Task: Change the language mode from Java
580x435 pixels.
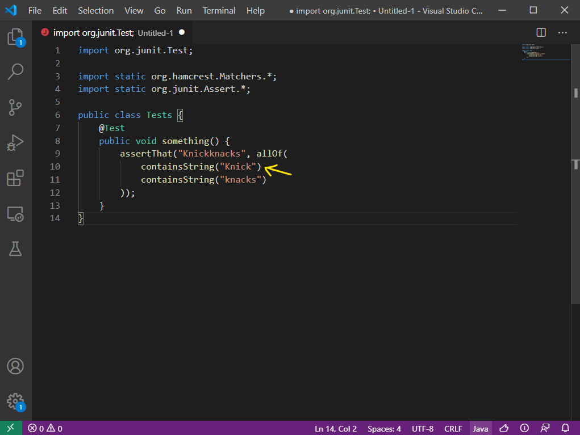Action: tap(480, 428)
